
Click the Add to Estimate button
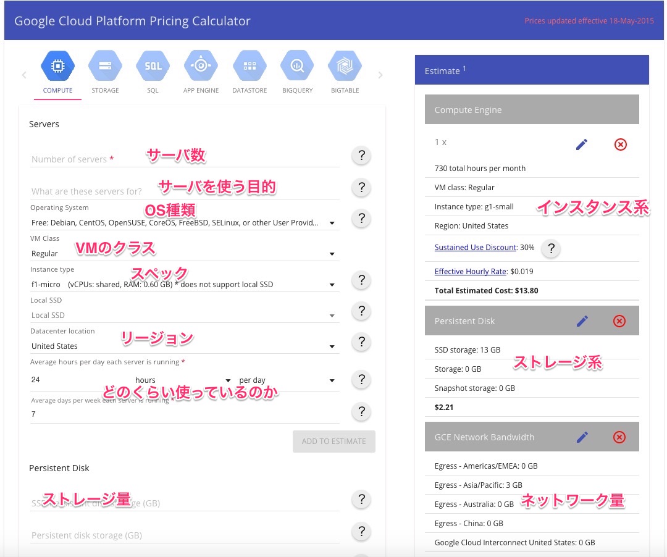pyautogui.click(x=333, y=442)
